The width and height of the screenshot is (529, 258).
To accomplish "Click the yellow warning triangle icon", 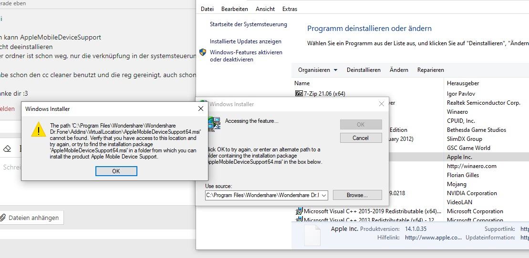I will click(x=39, y=129).
